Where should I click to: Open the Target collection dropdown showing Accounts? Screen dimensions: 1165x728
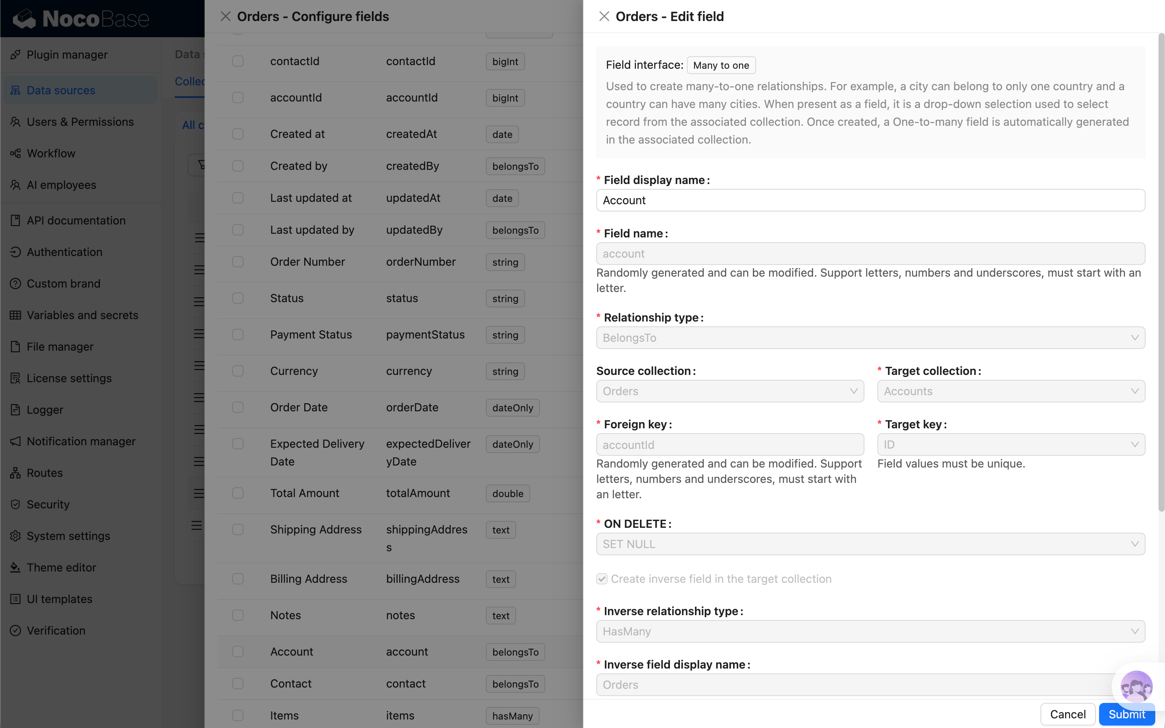(x=1010, y=391)
